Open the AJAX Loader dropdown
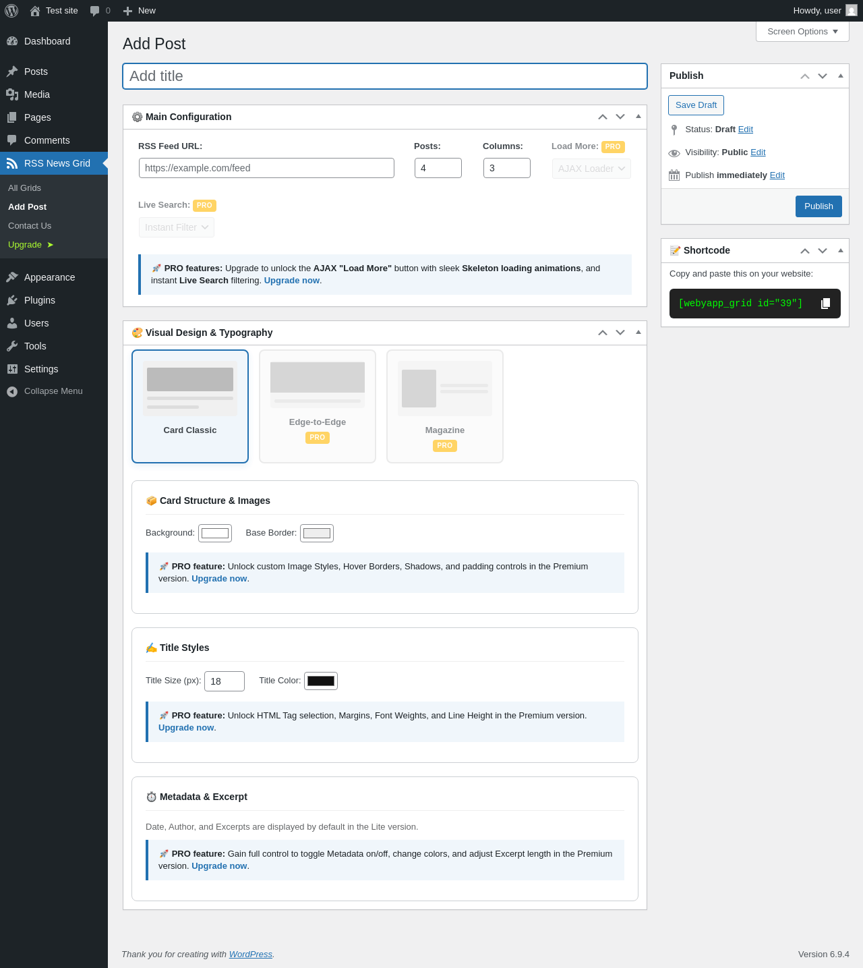This screenshot has width=863, height=968. pos(591,169)
